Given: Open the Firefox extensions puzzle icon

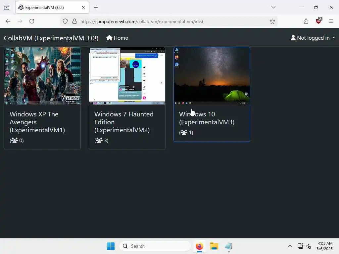Looking at the screenshot, I should coord(306,21).
